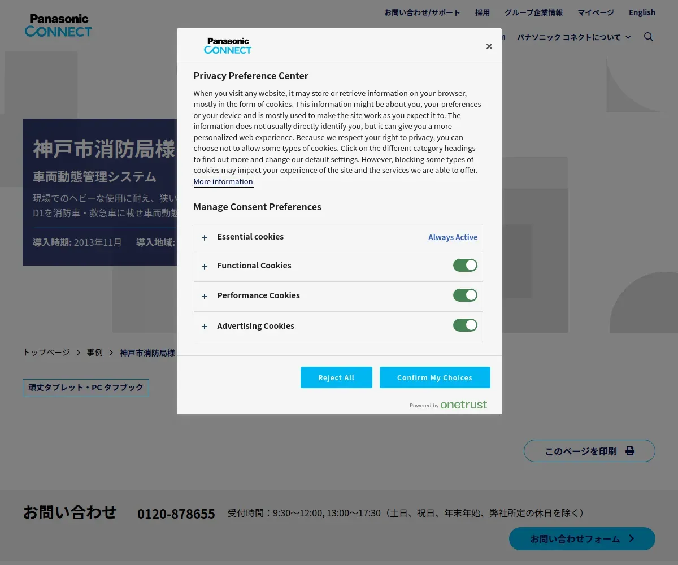Open グループ企業情報 menu item

click(533, 12)
